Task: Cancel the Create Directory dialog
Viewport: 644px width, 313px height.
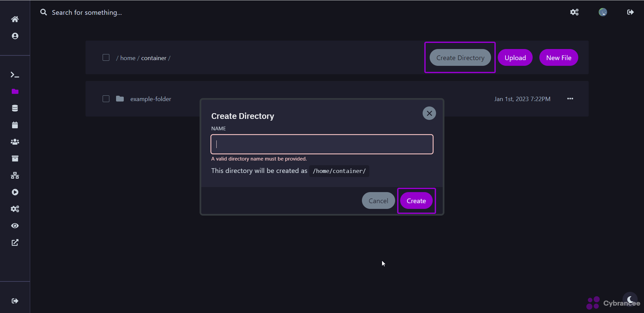Action: click(378, 200)
